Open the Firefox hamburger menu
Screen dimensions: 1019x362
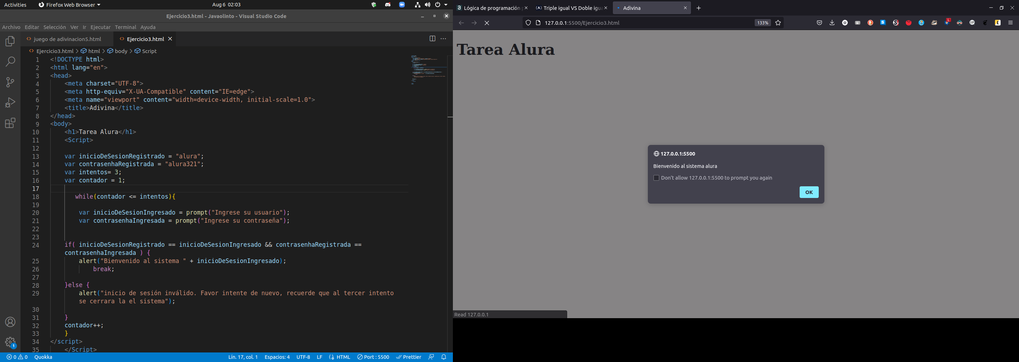1010,23
